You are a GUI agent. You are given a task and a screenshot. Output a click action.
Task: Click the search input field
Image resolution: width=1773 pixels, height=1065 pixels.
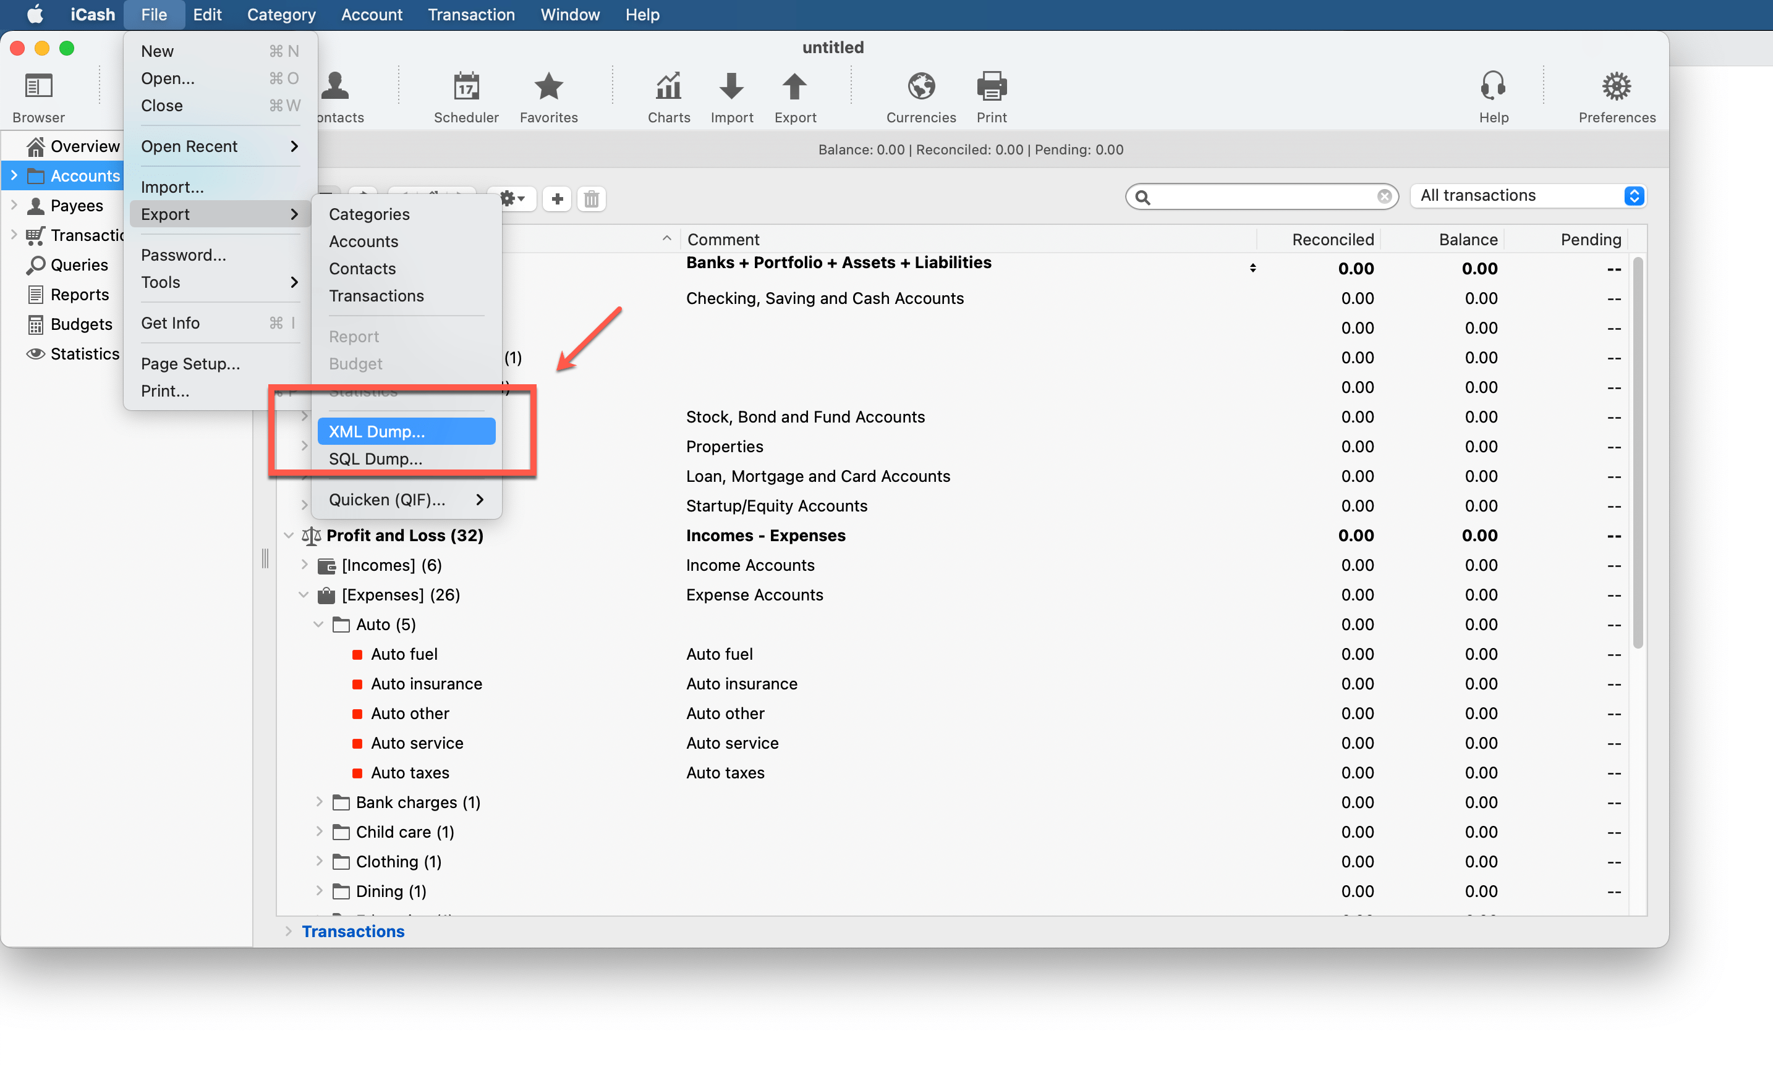pos(1262,196)
